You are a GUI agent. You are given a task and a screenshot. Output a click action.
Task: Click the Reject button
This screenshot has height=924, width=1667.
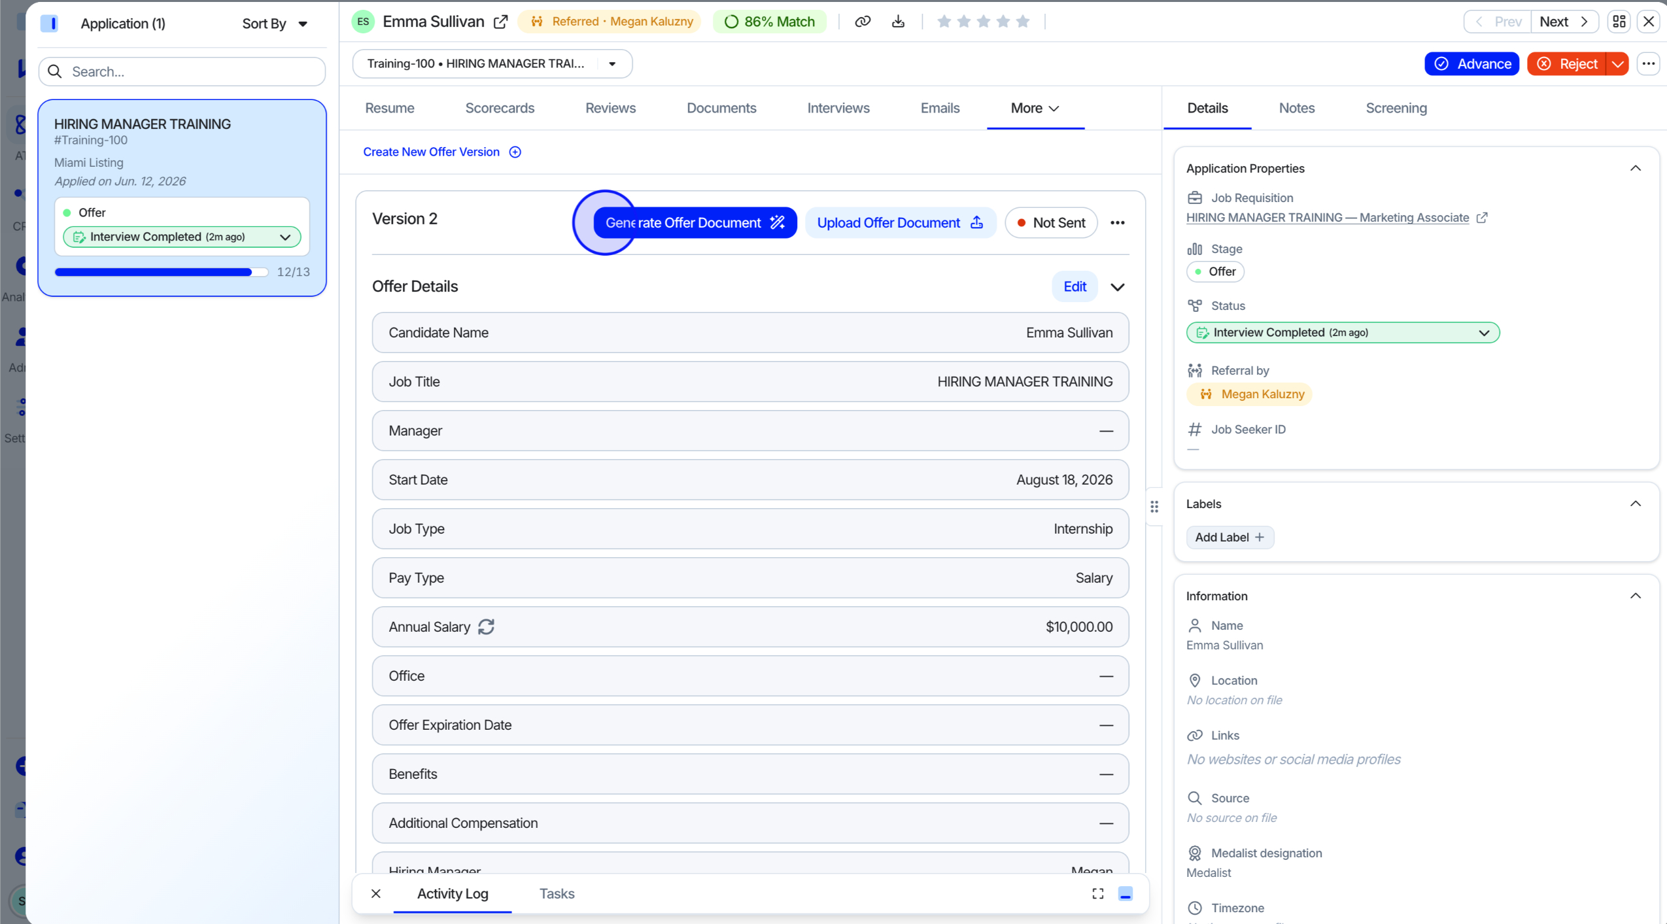click(x=1567, y=63)
